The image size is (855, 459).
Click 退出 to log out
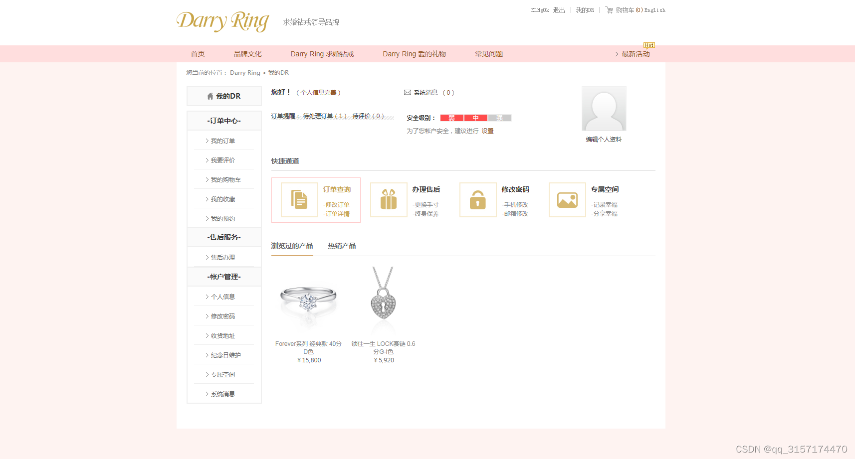coord(559,10)
